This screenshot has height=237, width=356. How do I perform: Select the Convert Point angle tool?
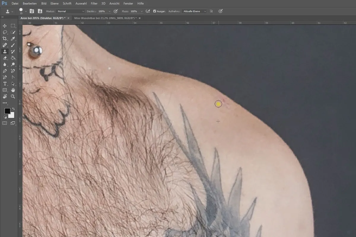point(13,77)
